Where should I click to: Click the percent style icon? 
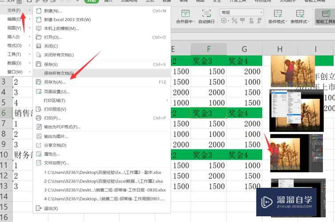click(235, 21)
